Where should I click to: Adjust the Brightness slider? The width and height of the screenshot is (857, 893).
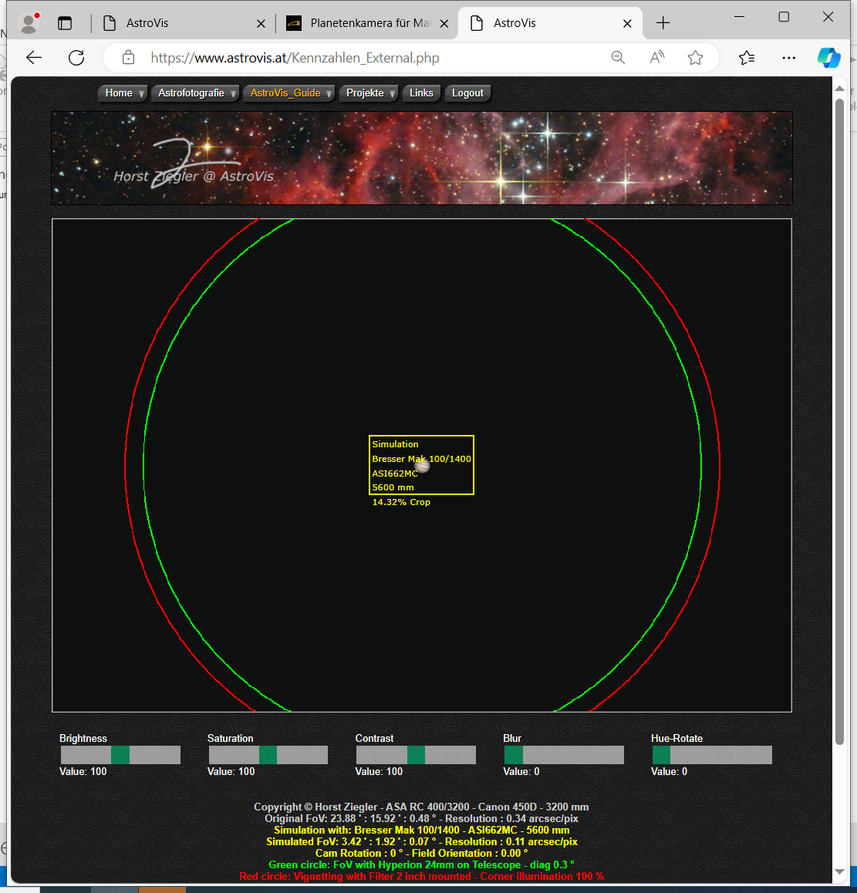coord(120,755)
